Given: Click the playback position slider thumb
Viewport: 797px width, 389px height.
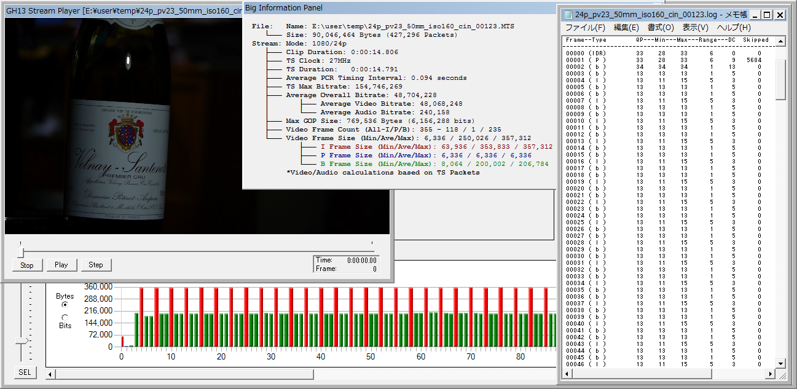Looking at the screenshot, I should (21, 252).
